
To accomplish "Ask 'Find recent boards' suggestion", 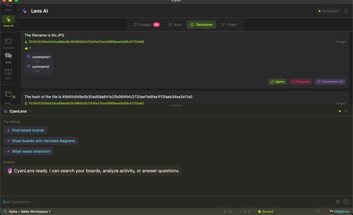I will [25, 130].
